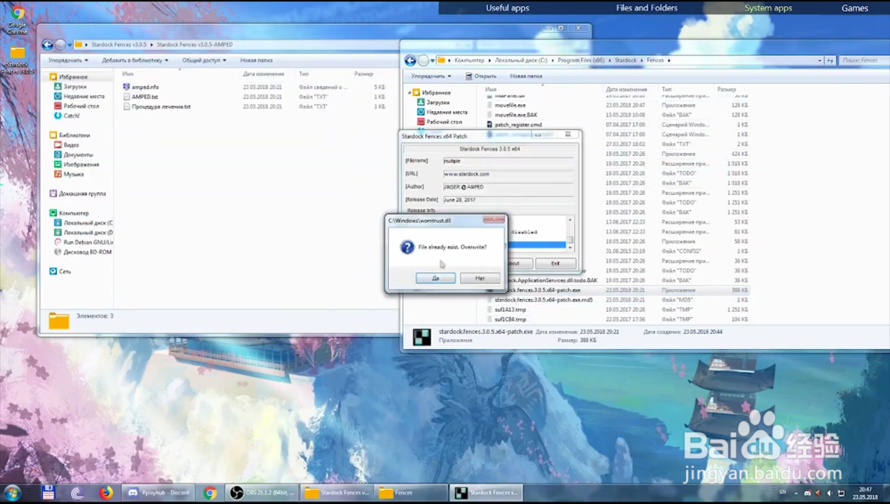Open System apps fence tab
The height and width of the screenshot is (504, 890).
coord(768,8)
